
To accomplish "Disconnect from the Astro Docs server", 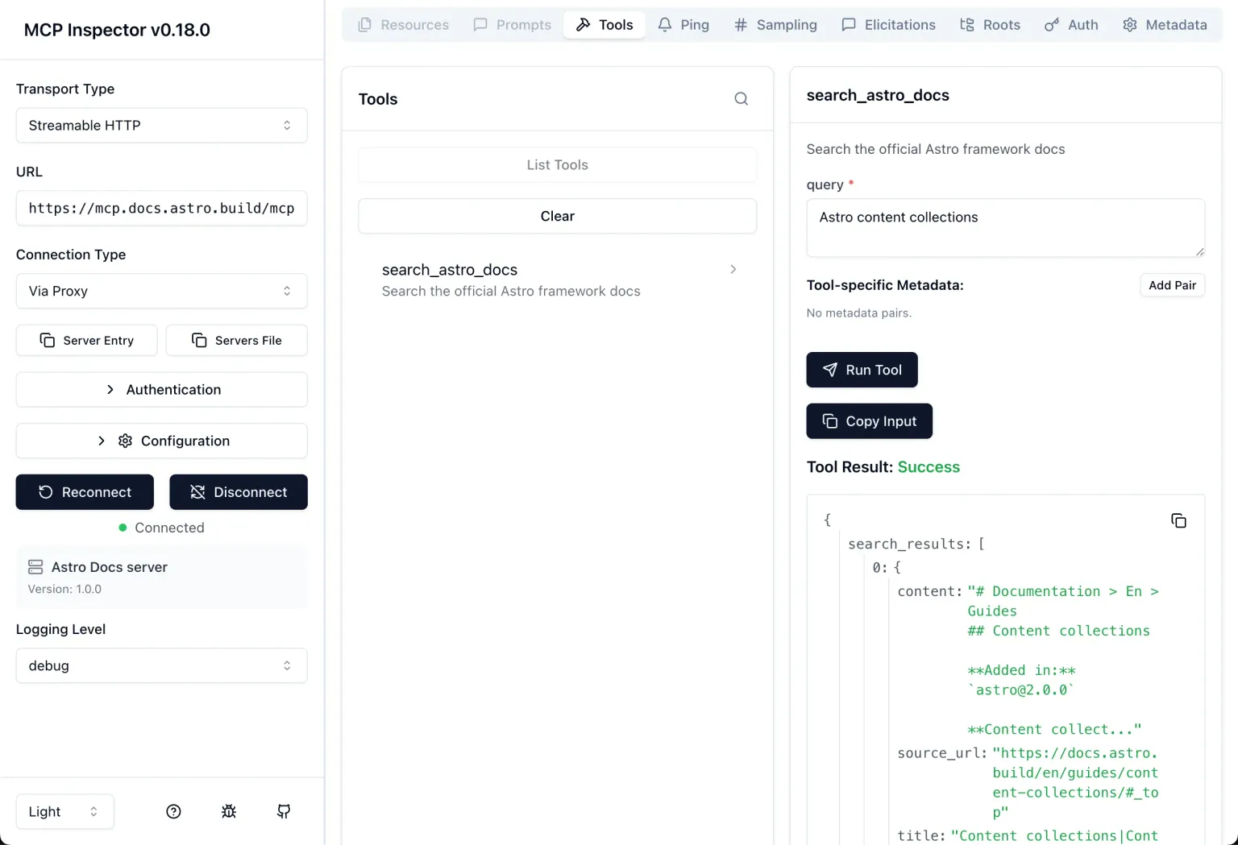I will [239, 492].
